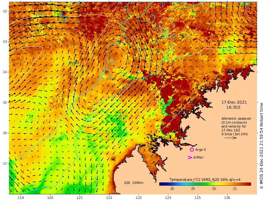Click the longitude axis label 123
Screen dimensions: 263x203
tap(139, 198)
